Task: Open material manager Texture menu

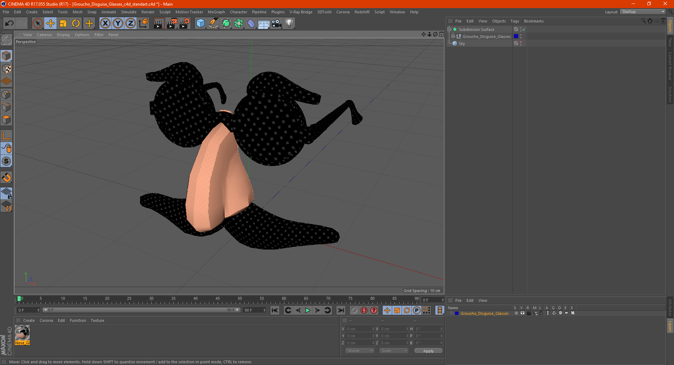Action: coord(97,320)
